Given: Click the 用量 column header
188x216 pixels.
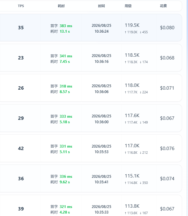Looking at the screenshot, I should tap(128, 6).
